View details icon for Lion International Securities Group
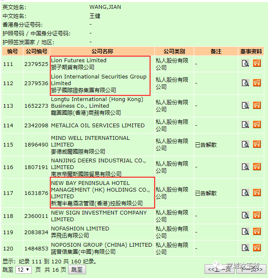This screenshot has width=268, height=278. click(x=245, y=83)
